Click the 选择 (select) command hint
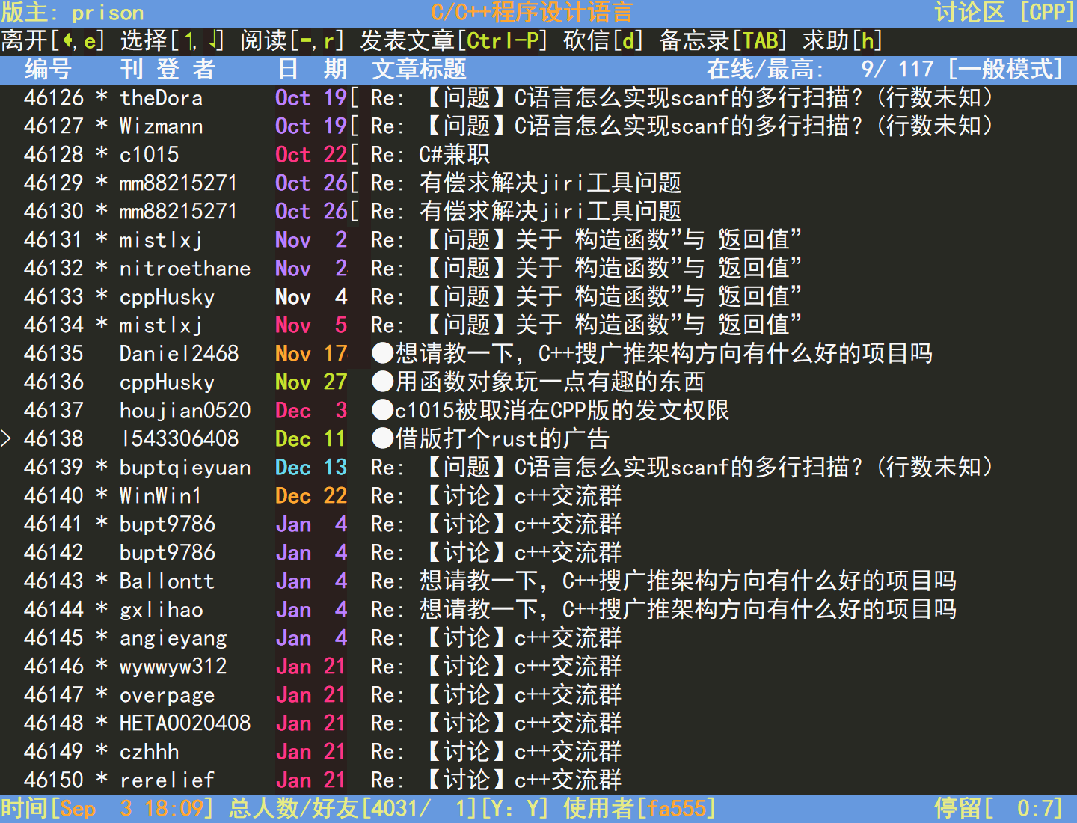The image size is (1077, 823). [x=173, y=41]
